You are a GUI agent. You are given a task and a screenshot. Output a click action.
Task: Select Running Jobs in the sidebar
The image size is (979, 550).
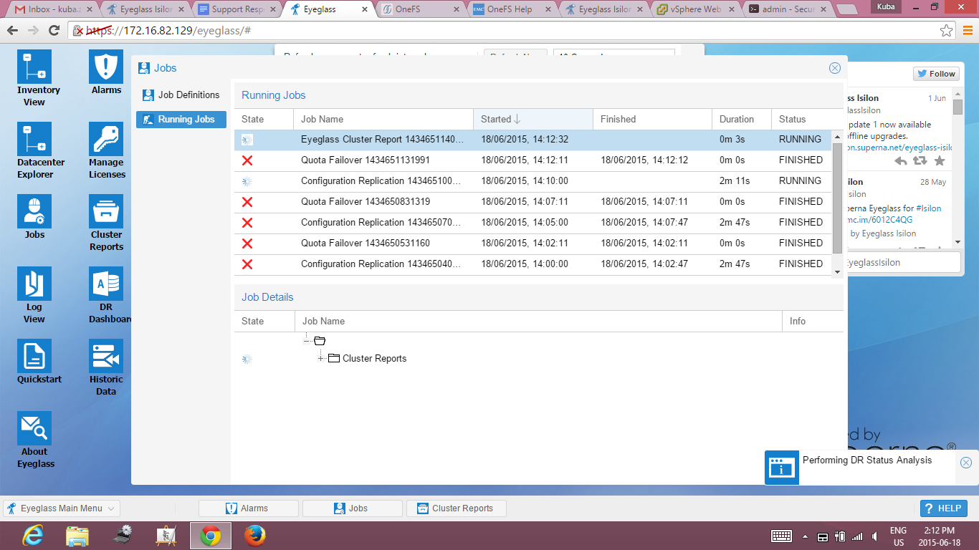pos(181,120)
